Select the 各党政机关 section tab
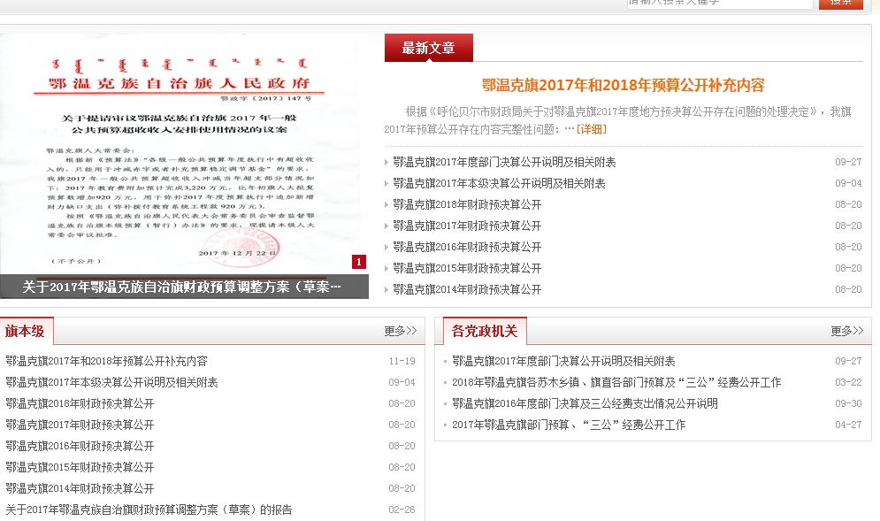This screenshot has height=521, width=880. [x=485, y=331]
